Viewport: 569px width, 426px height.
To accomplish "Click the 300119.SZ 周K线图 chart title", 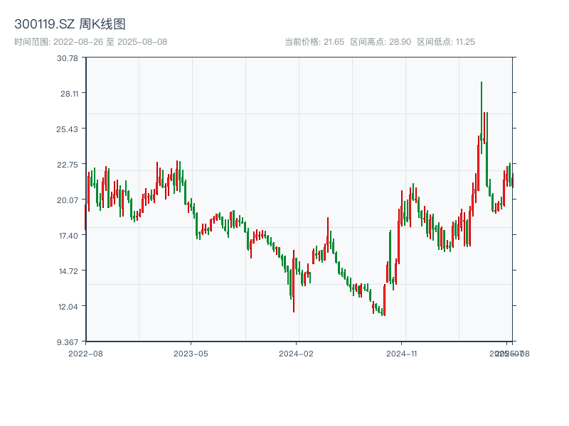I will coord(70,24).
